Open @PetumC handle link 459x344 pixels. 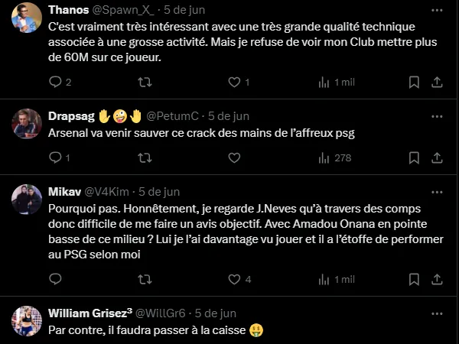173,115
